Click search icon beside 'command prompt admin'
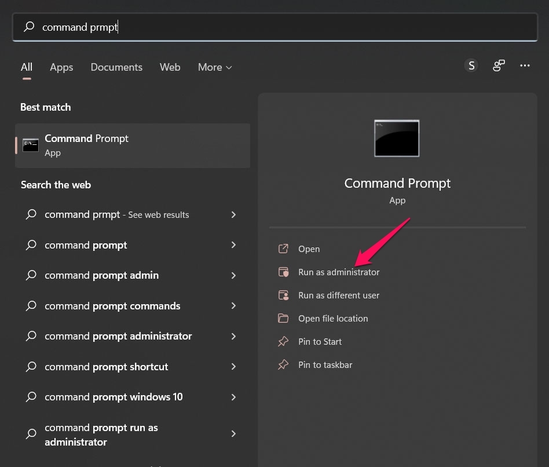 coord(31,275)
